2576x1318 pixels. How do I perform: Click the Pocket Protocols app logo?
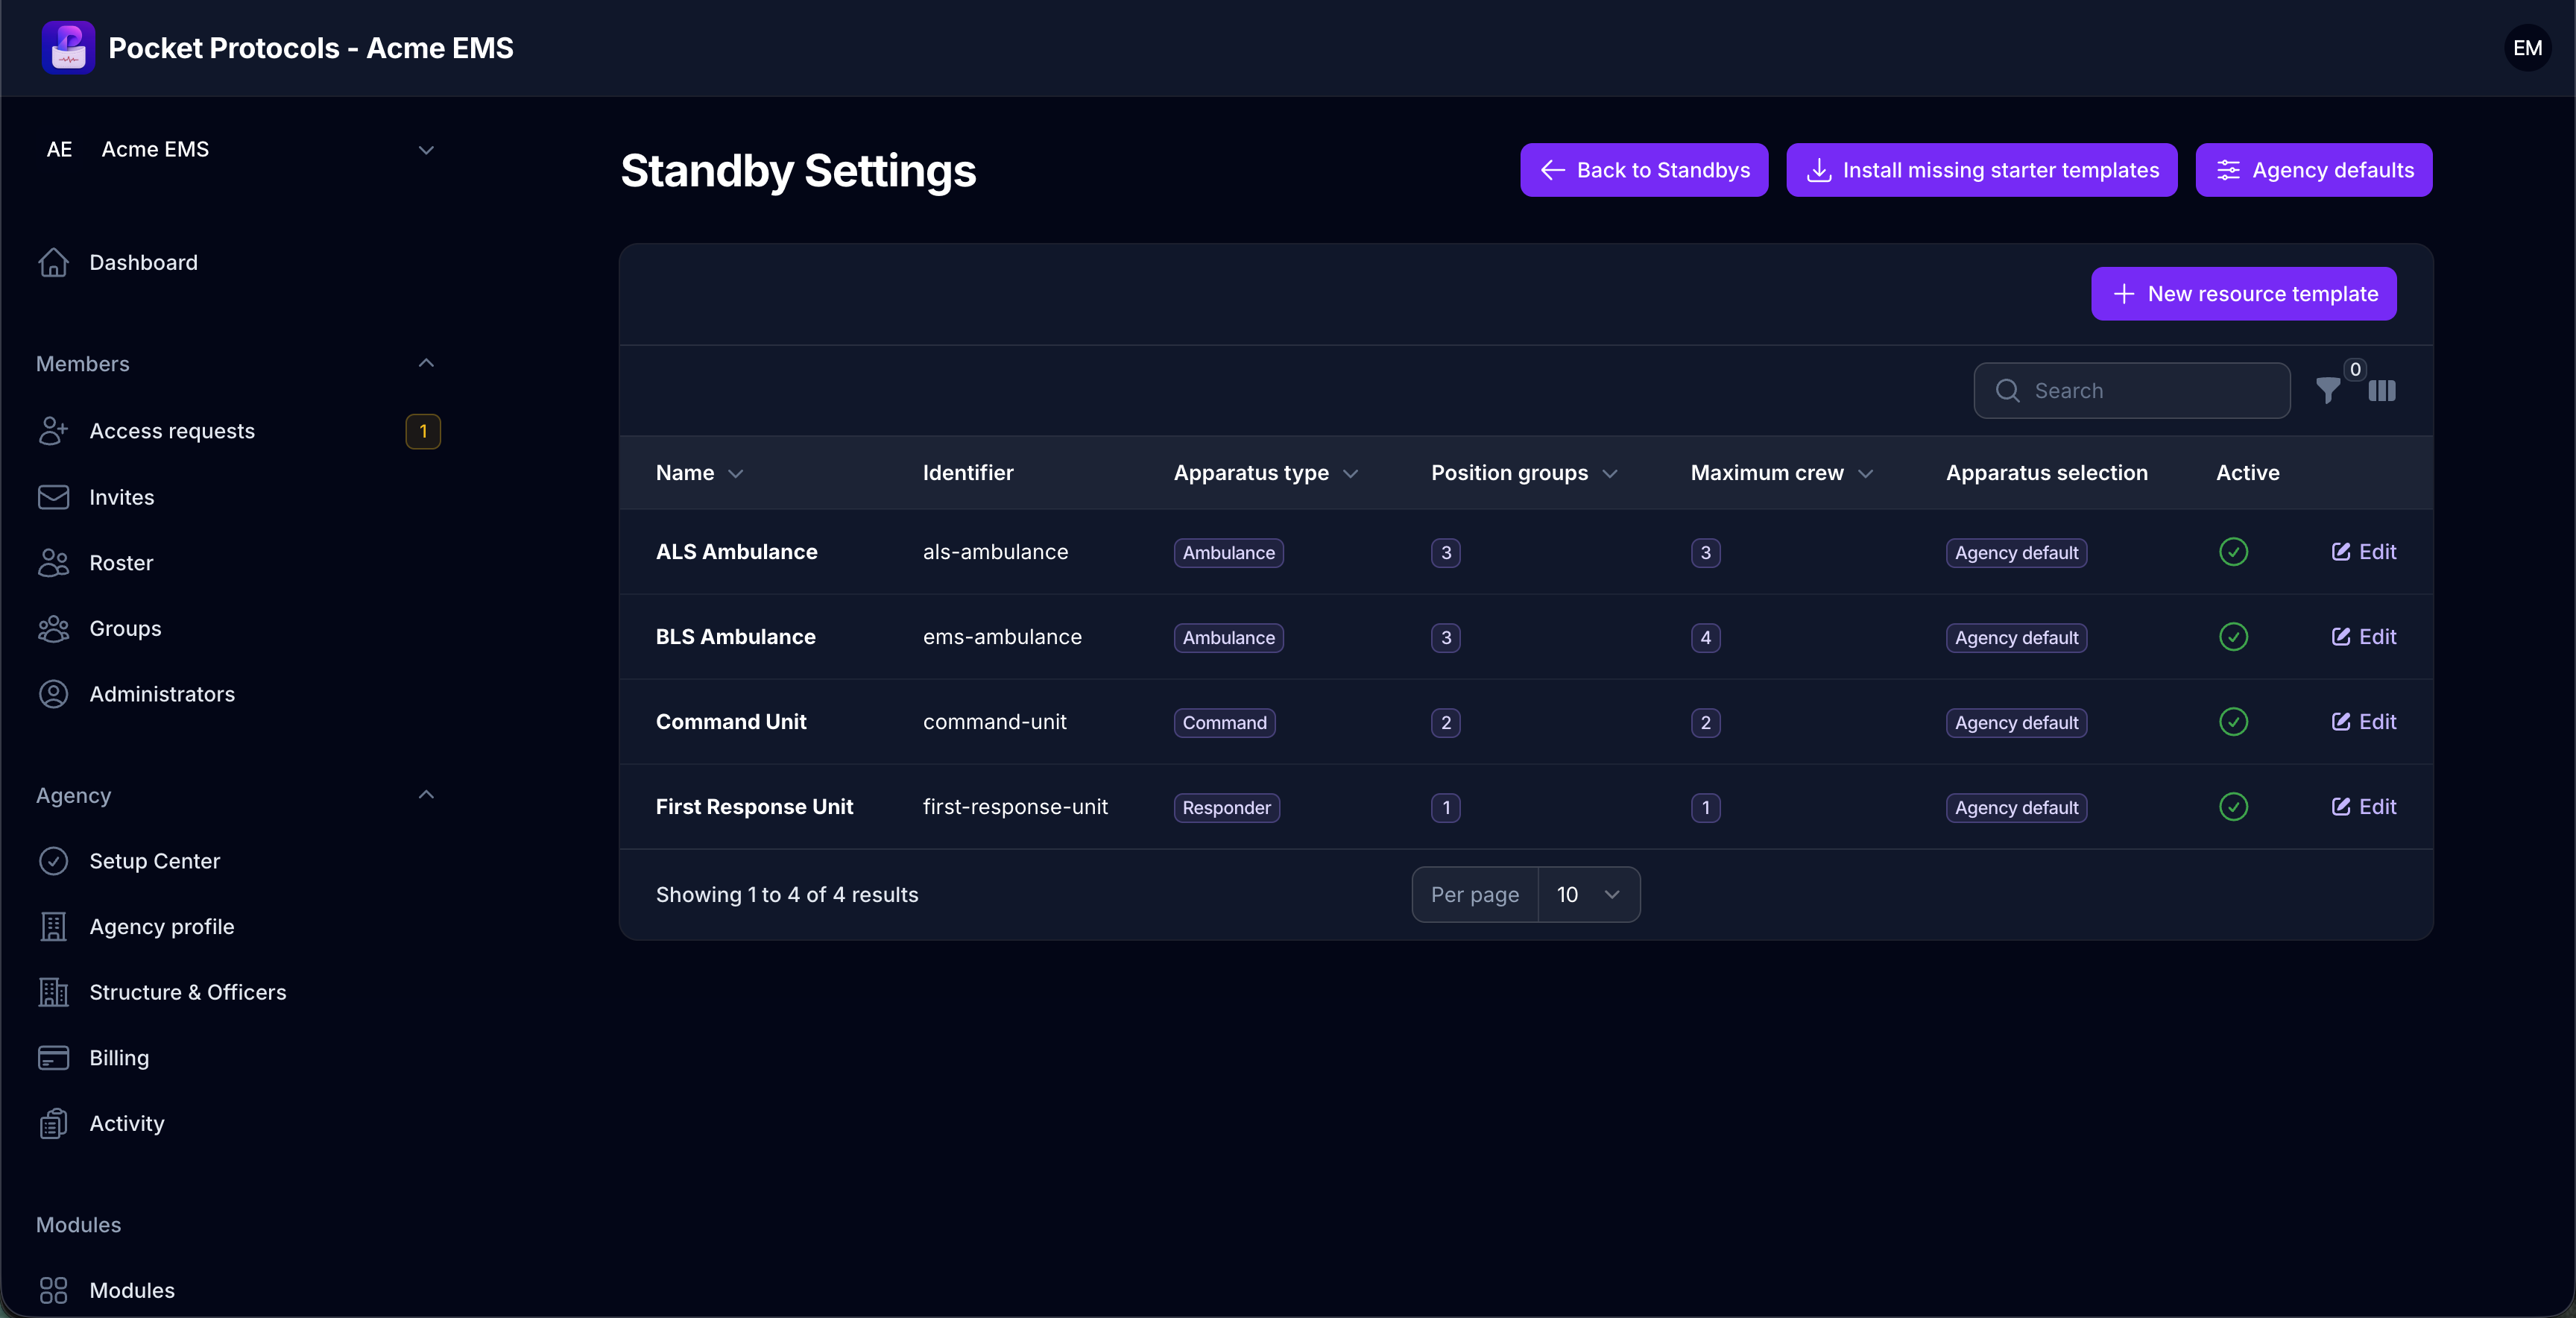(68, 48)
